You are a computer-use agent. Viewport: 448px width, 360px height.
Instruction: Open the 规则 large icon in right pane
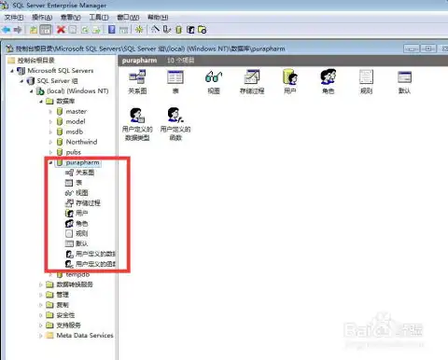click(366, 82)
